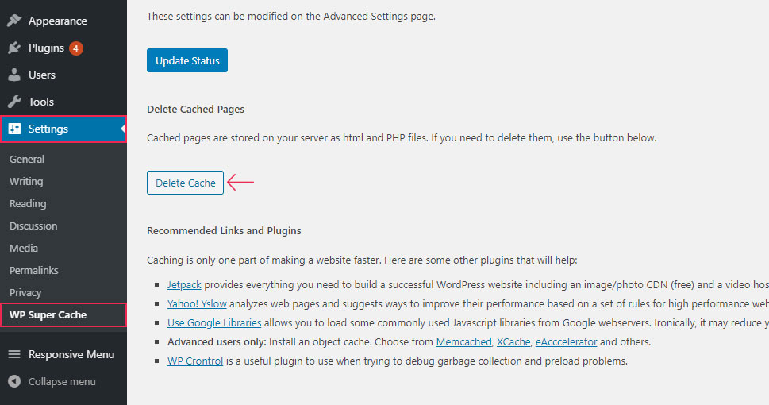Click the Delete Cache button
This screenshot has height=405, width=769.
pyautogui.click(x=186, y=183)
